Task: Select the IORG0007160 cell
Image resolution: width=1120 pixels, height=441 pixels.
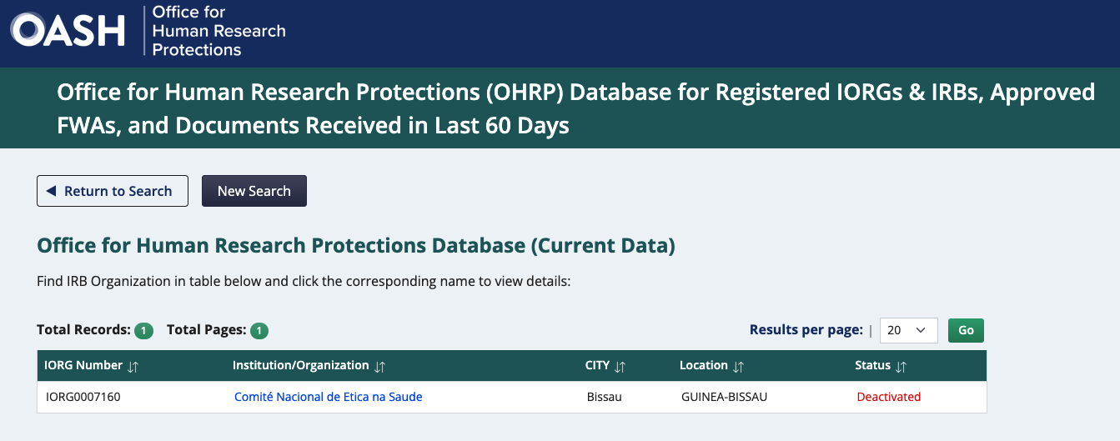Action: (x=83, y=397)
